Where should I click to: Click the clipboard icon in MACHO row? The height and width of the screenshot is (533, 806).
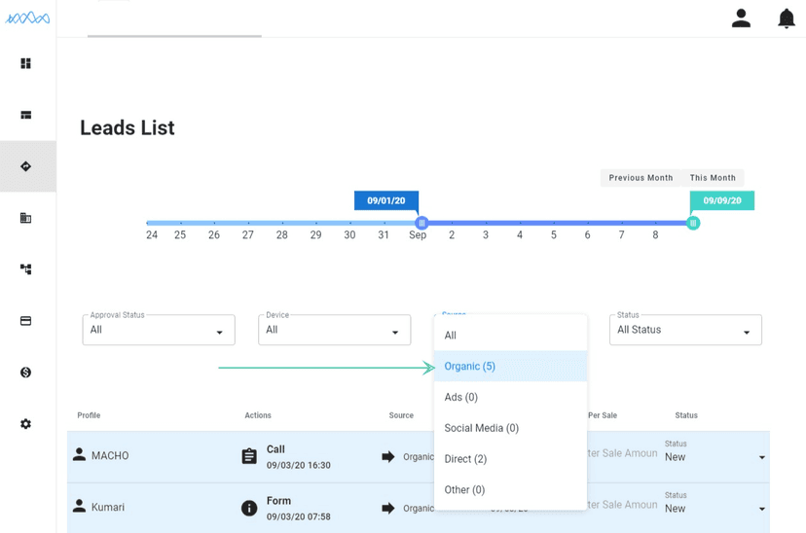249,456
